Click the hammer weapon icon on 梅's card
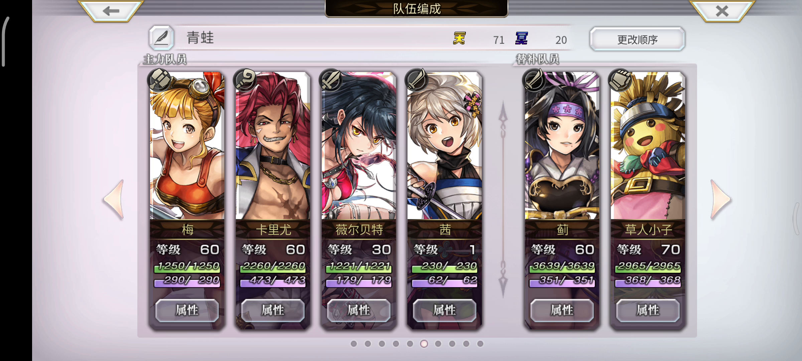The height and width of the screenshot is (361, 802). tap(160, 80)
